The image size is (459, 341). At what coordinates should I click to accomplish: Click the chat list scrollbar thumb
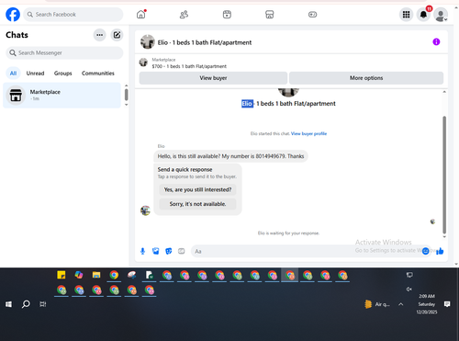(x=126, y=95)
